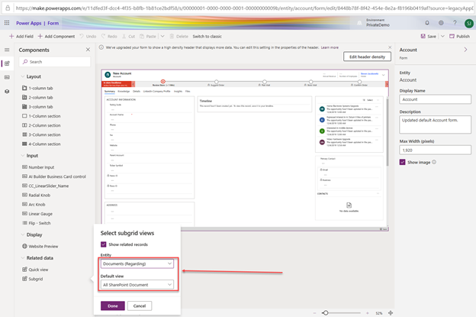Toggle the Show related records checkbox
This screenshot has height=317, width=476.
click(x=104, y=244)
